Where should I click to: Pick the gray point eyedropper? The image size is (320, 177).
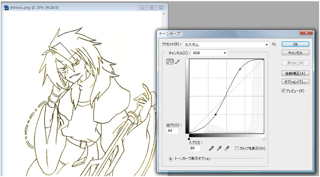219,148
